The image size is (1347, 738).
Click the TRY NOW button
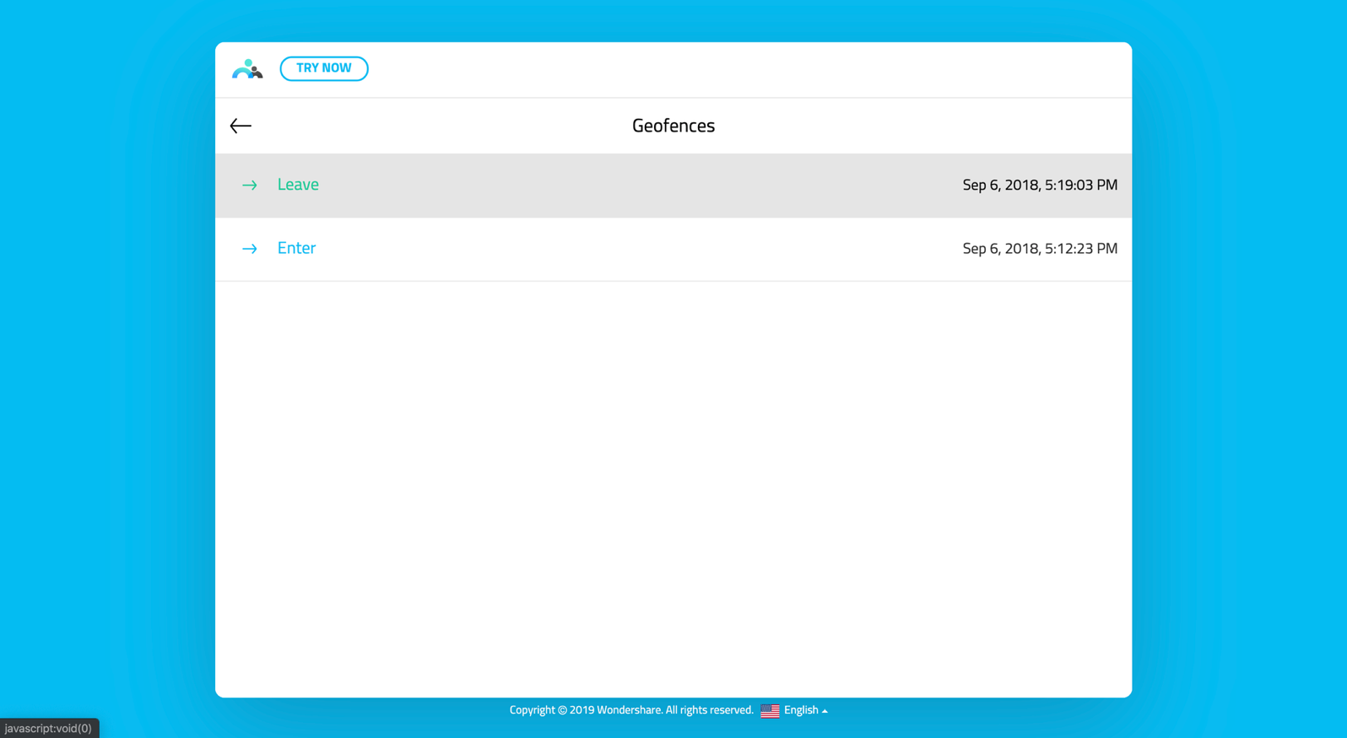pos(324,68)
